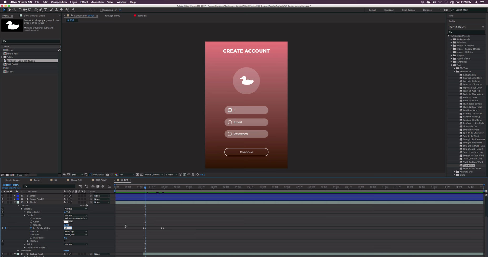Click Reset next to Transform
Image resolution: width=488 pixels, height=257 pixels.
pyautogui.click(x=66, y=251)
